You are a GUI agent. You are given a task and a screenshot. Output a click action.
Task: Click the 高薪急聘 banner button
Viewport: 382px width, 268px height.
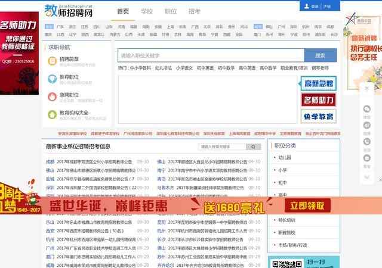(319, 83)
